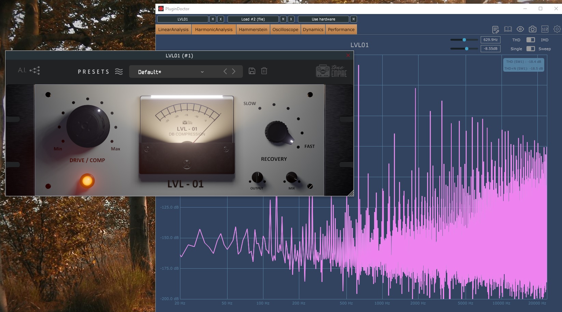Click the M button next to Use hardware
Screen dimensions: 562x312
click(354, 19)
